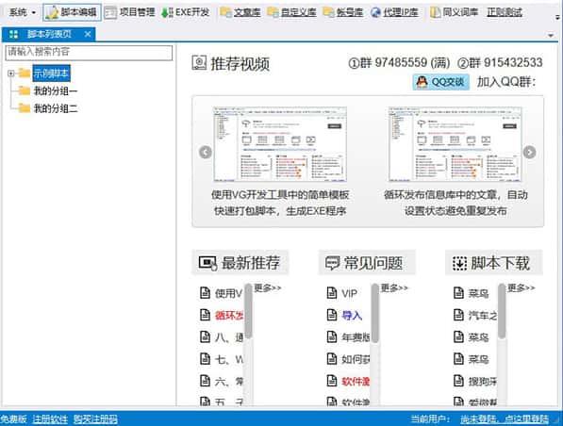The image size is (563, 426).
Task: Open the 循环发布信息库中的文章 video thumbnail
Action: click(x=455, y=144)
